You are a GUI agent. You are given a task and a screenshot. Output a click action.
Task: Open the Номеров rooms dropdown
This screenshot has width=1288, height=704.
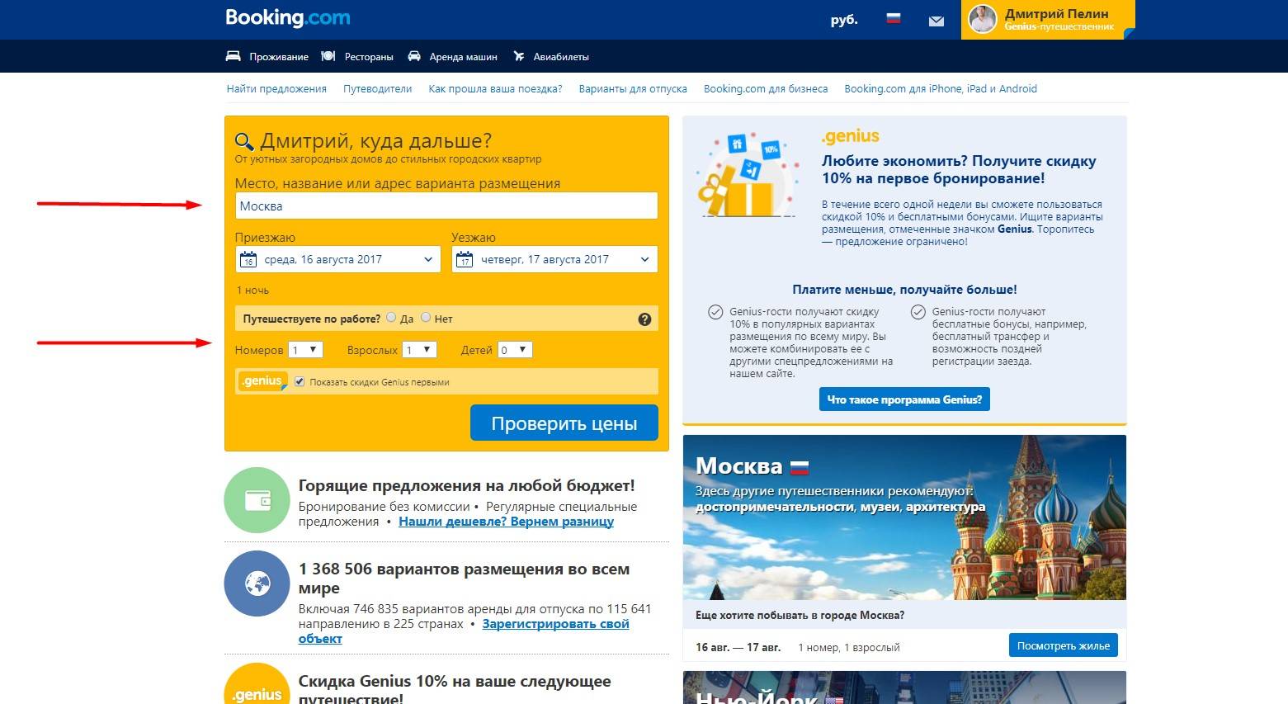coord(305,350)
